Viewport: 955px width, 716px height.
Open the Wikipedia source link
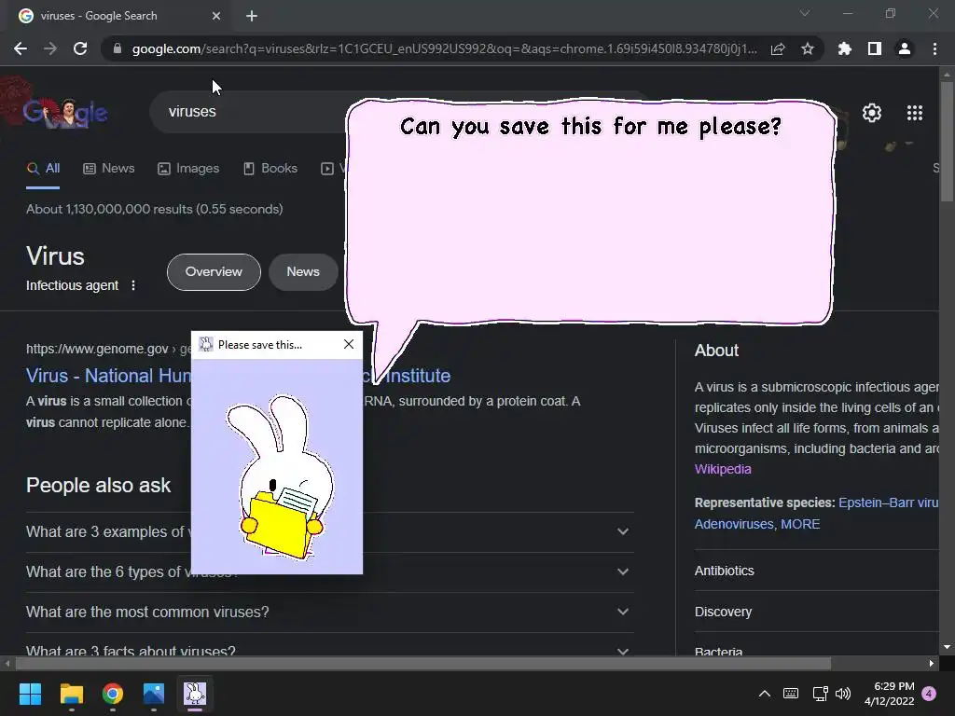click(x=723, y=469)
